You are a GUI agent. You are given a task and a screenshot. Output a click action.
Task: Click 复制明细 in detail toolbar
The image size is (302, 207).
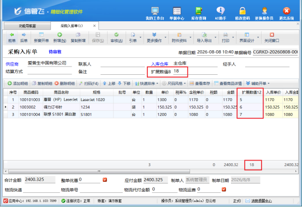click(x=42, y=84)
